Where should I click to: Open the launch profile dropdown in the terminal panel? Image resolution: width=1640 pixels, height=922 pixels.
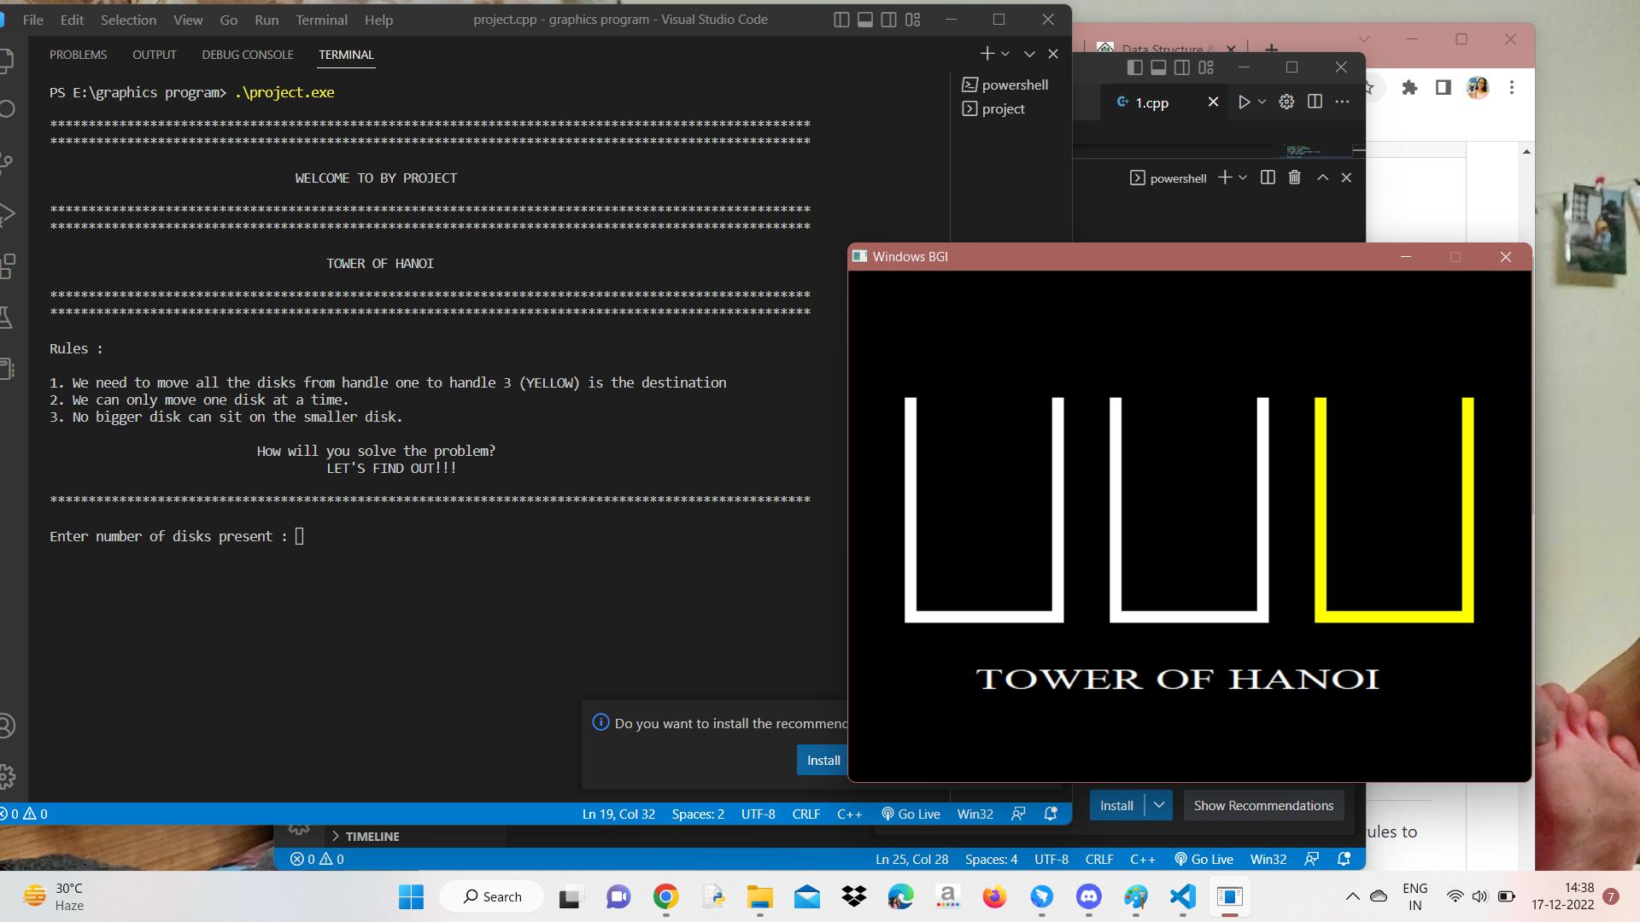1005,53
